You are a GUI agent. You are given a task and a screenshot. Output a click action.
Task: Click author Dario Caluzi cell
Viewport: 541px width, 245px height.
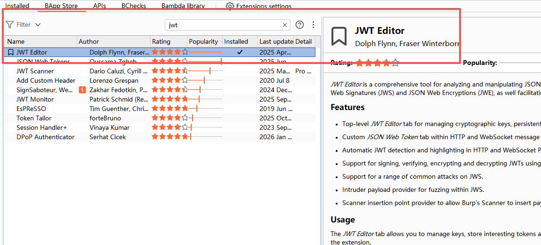pos(118,71)
